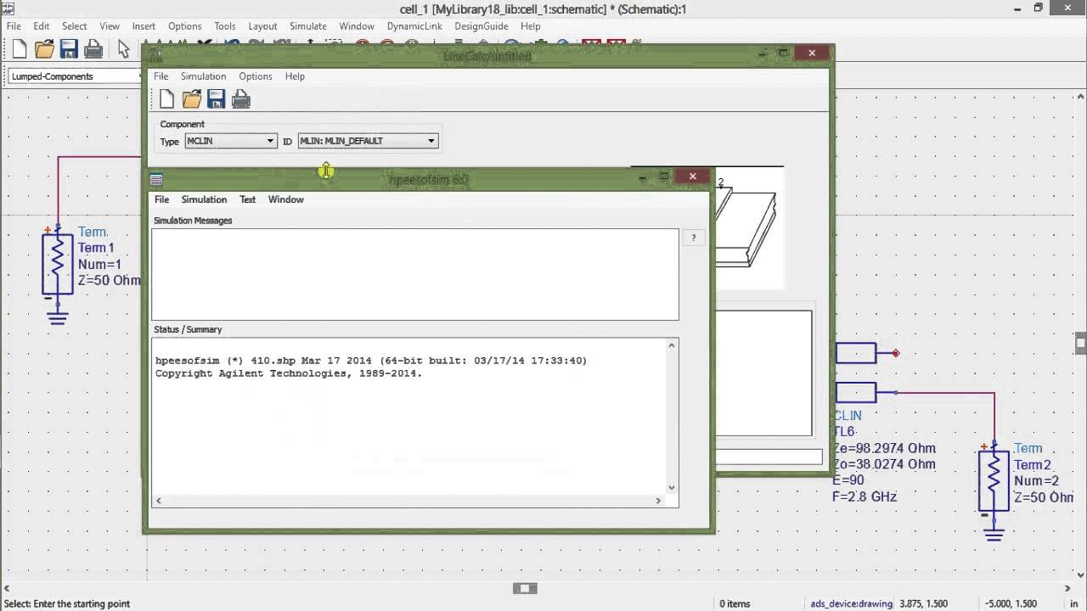The width and height of the screenshot is (1087, 611).
Task: Open Window menu in main schematic menubar
Action: point(357,26)
